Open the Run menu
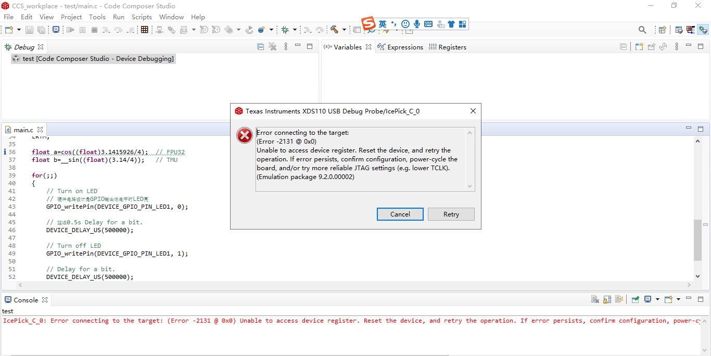Image resolution: width=711 pixels, height=356 pixels. [x=119, y=17]
